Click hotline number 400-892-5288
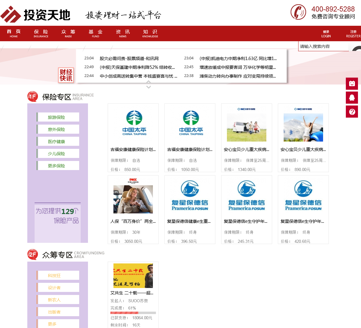361x328 pixels. coord(333,9)
